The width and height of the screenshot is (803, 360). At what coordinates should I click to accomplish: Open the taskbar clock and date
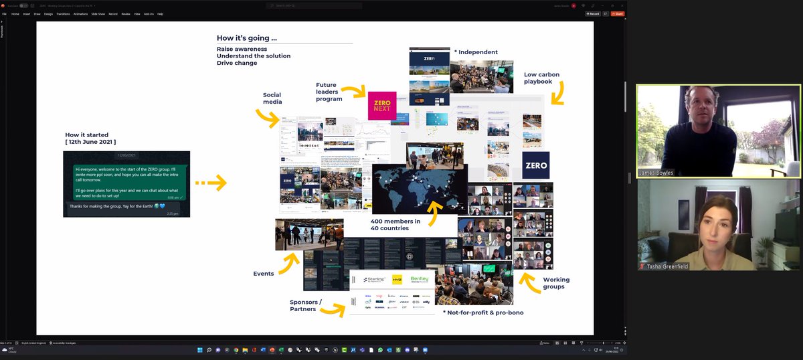[x=612, y=350]
